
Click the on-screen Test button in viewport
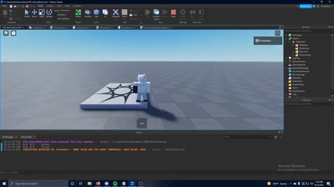(142, 123)
